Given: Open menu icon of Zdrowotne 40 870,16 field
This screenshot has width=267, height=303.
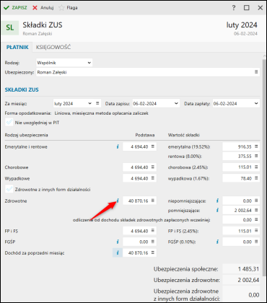Looking at the screenshot, I should [x=153, y=201].
